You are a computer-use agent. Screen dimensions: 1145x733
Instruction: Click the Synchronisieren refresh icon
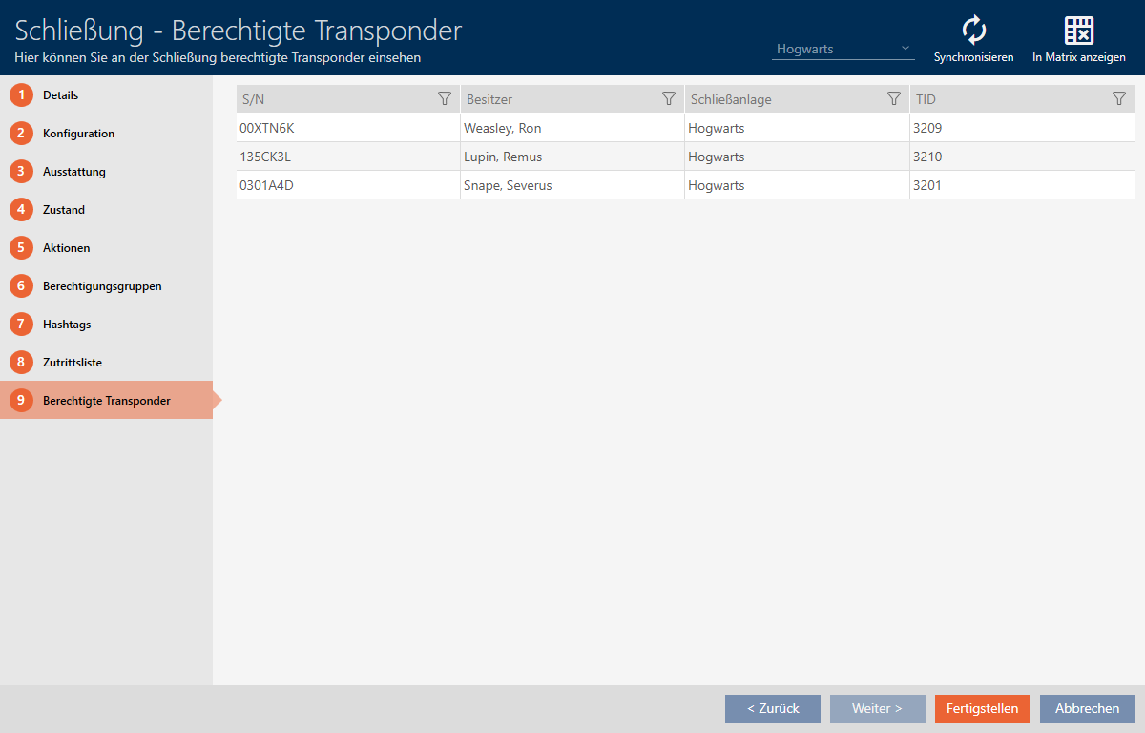click(973, 31)
